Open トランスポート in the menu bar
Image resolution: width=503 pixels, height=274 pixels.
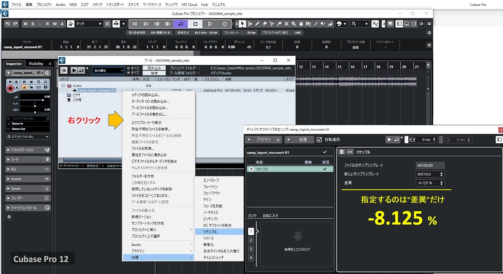[115, 4]
